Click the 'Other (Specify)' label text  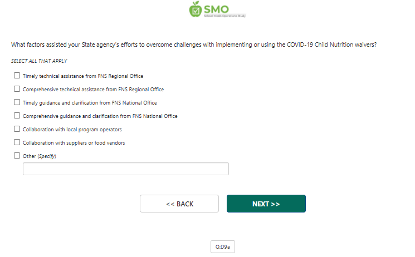[x=40, y=156]
